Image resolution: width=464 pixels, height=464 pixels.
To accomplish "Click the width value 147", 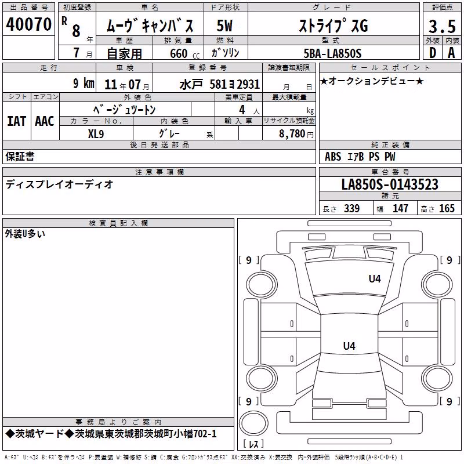I will click(400, 208).
